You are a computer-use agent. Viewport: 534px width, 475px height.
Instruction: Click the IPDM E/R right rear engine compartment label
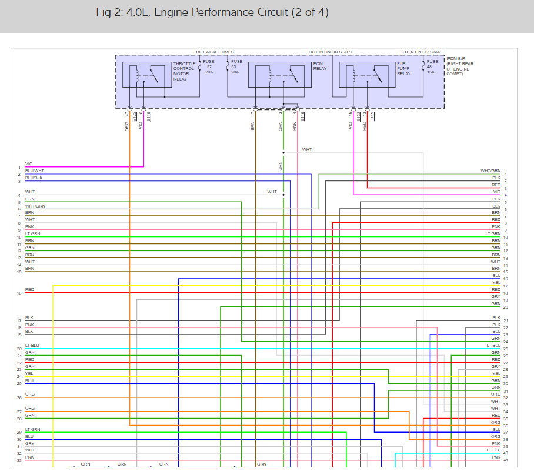(x=460, y=66)
